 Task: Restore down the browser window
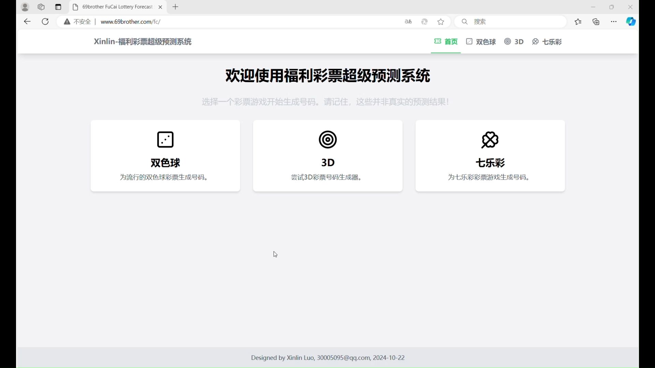click(612, 7)
